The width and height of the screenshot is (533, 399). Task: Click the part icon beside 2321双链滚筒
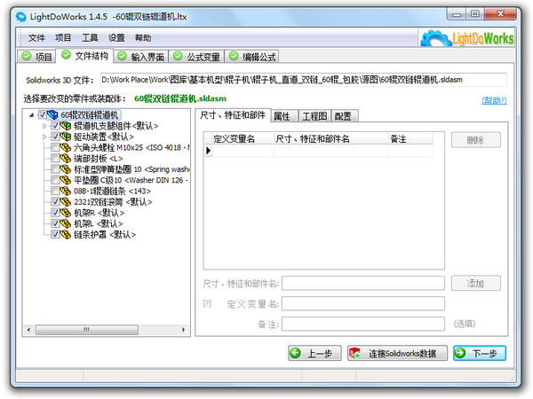point(66,202)
